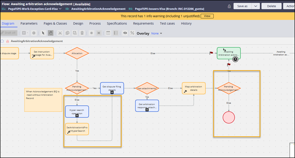The image size is (295, 158).
Task: Open the Design tab
Action: [x=78, y=24]
